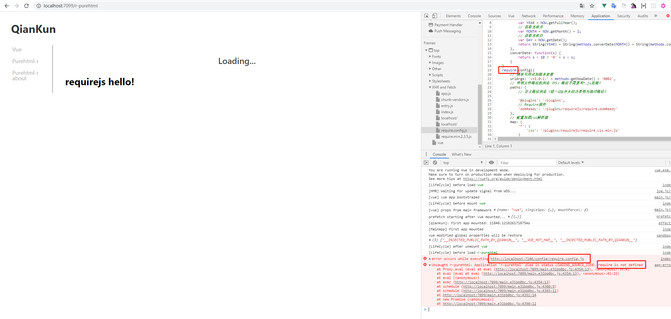Switch to the Elements tab
Viewport: 671px width, 319px height.
(x=453, y=16)
